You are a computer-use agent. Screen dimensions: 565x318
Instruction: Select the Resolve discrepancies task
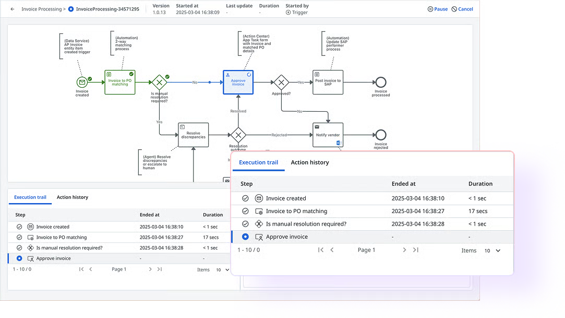point(194,135)
